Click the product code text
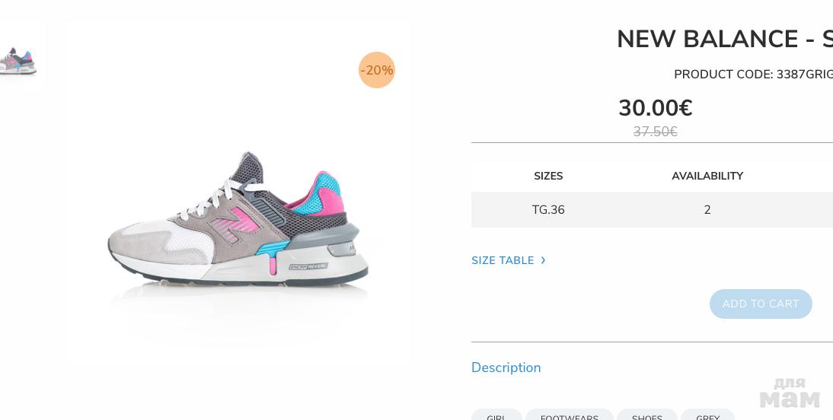833x420 pixels. pos(752,75)
